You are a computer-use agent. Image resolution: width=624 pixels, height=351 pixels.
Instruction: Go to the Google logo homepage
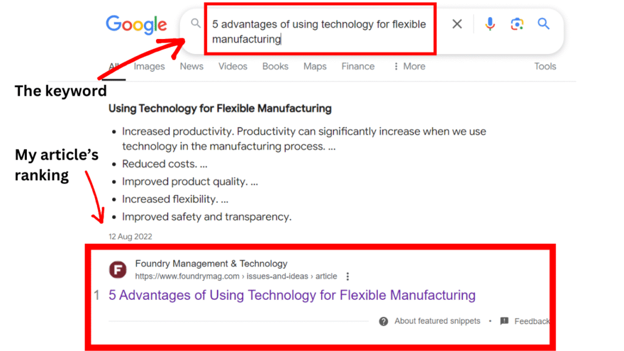[x=136, y=24]
